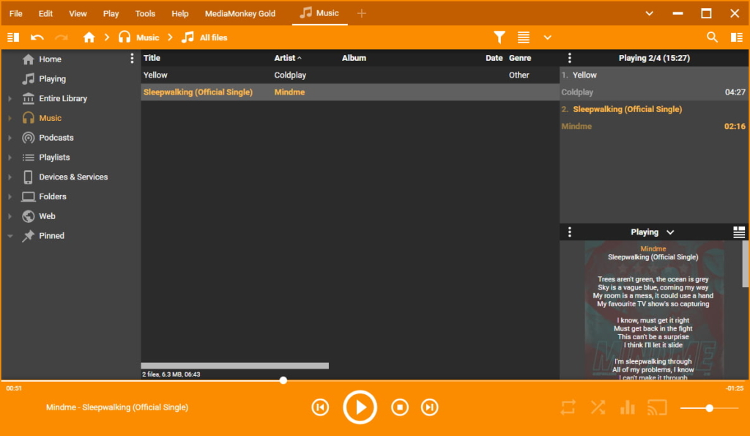Viewport: 750px width, 436px height.
Task: Click the Cast to device icon
Action: [657, 407]
